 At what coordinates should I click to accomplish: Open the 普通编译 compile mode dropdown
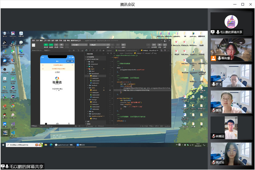97,45
